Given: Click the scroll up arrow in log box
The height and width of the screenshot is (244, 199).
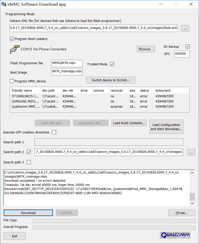Looking at the screenshot, I should [x=192, y=172].
